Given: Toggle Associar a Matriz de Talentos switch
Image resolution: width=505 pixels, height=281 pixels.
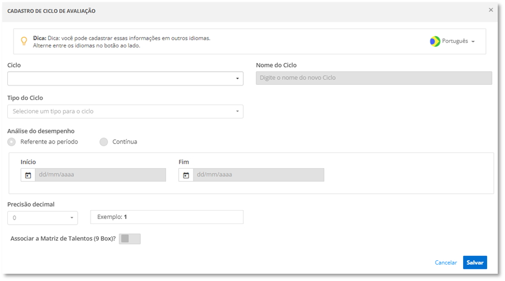Looking at the screenshot, I should 130,239.
